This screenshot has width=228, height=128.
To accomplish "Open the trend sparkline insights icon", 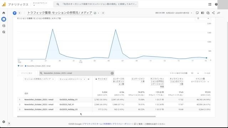I will pos(218,13).
